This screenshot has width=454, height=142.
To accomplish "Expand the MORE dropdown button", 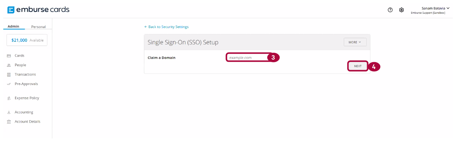I will click(355, 42).
